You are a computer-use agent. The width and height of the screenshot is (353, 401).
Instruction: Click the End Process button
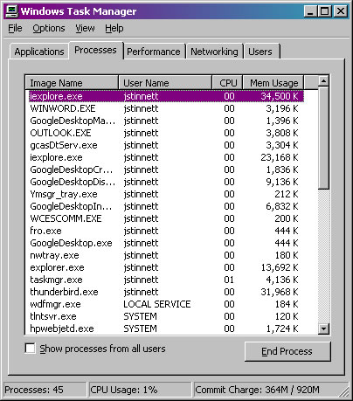(287, 351)
